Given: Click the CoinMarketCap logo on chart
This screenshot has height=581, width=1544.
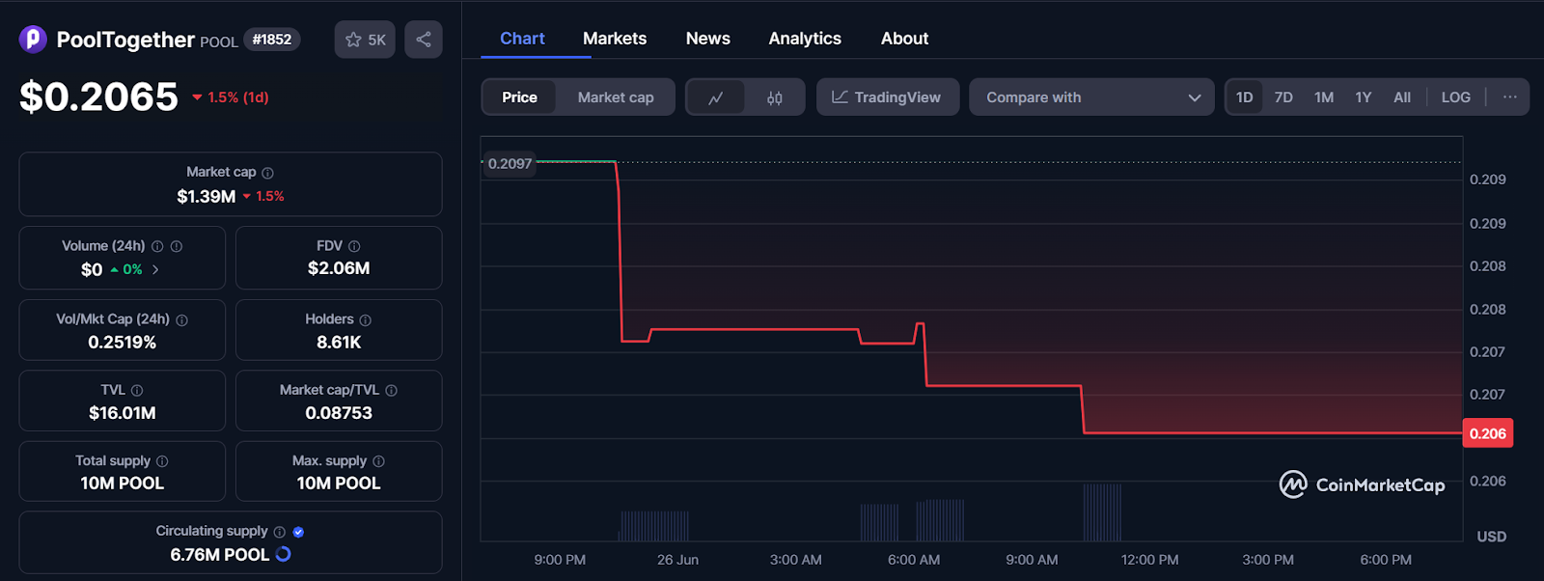Looking at the screenshot, I should (x=1362, y=484).
